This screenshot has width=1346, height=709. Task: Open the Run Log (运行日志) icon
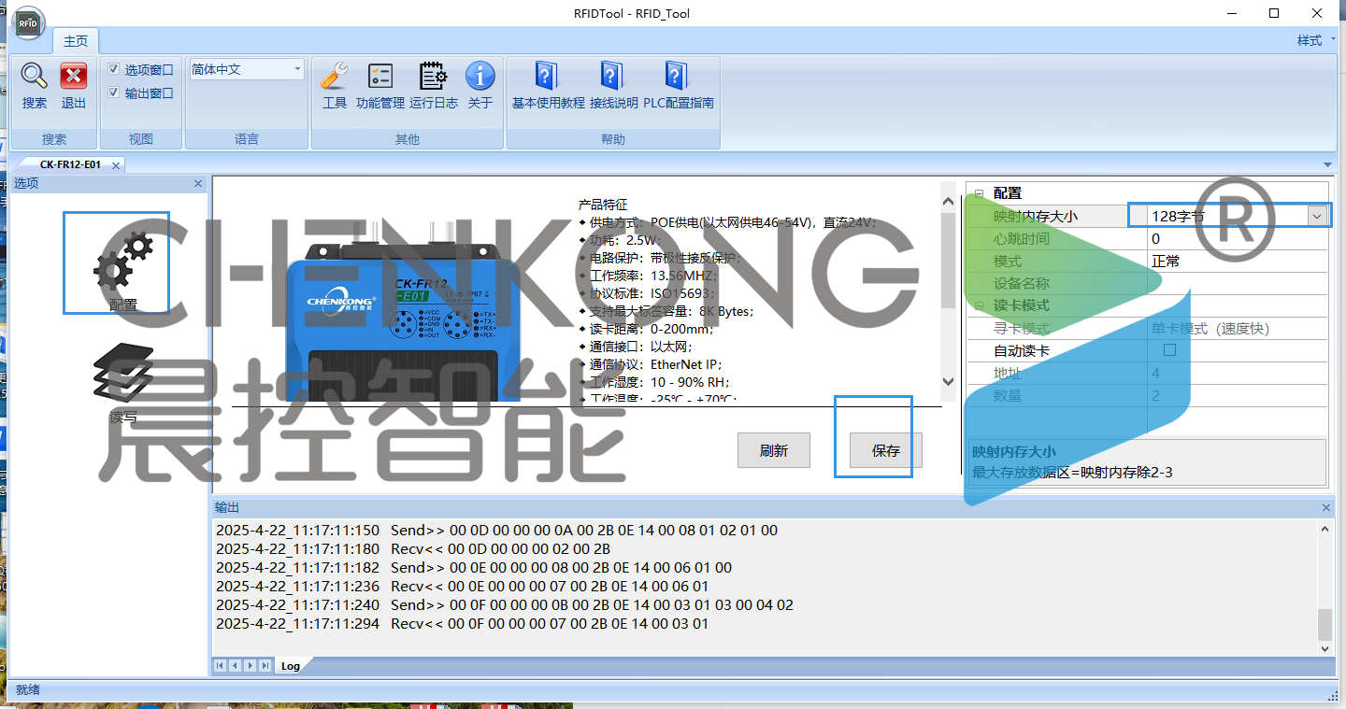(433, 77)
